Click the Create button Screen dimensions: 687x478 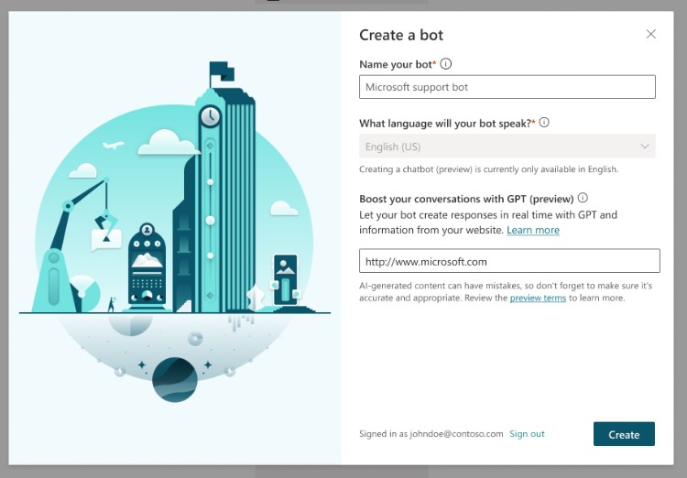pyautogui.click(x=624, y=434)
